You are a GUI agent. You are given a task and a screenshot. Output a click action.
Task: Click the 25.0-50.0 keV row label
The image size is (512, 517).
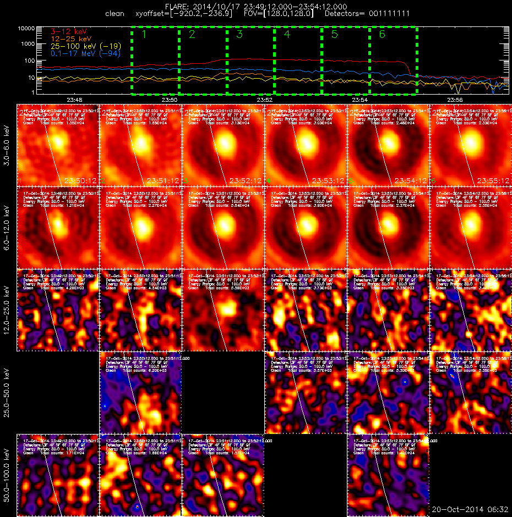[x=7, y=393]
